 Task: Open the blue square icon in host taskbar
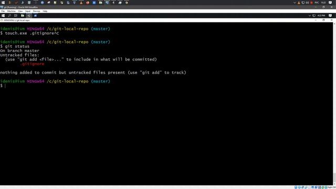94,3
